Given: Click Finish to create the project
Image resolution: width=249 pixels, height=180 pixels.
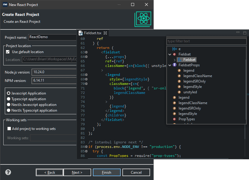Looking at the screenshot, I should (107, 172).
